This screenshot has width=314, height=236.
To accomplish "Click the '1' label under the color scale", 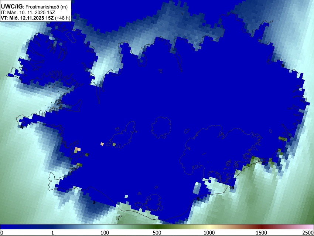I will pos(52,233).
